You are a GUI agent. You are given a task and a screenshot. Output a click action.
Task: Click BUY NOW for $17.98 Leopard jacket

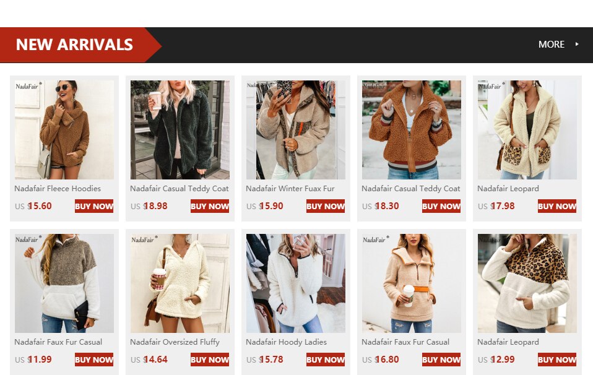point(556,206)
